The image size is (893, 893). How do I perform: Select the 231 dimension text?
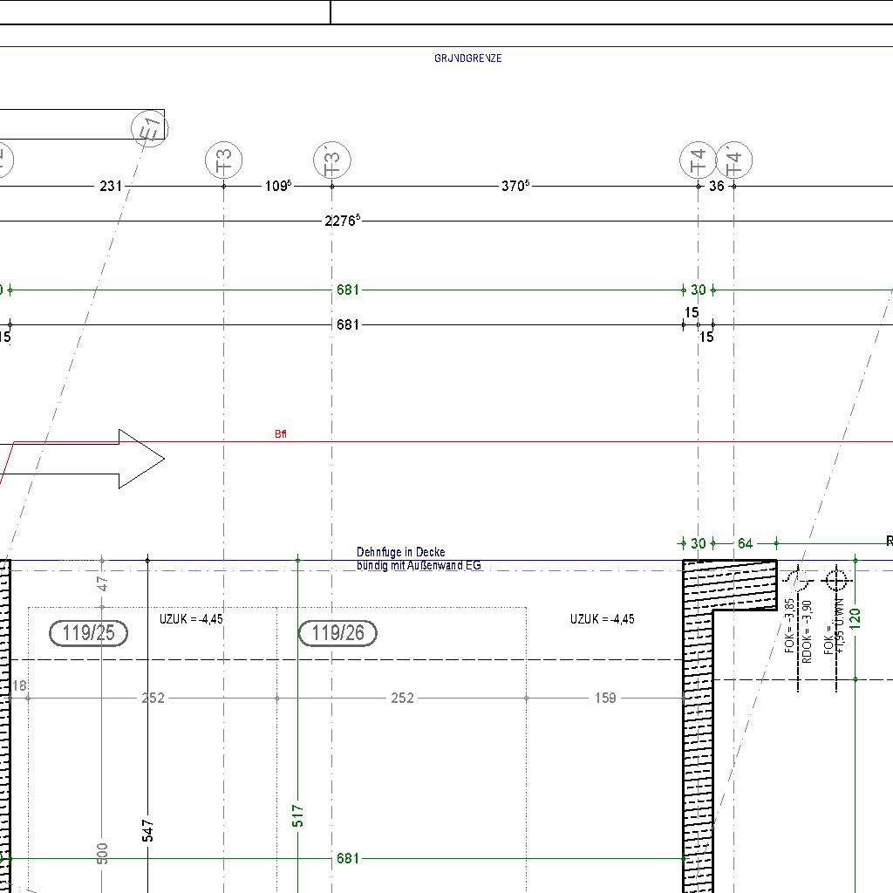(111, 186)
